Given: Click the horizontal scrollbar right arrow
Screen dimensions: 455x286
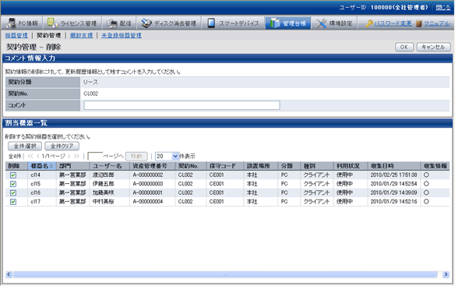Looking at the screenshot, I should tap(446, 274).
